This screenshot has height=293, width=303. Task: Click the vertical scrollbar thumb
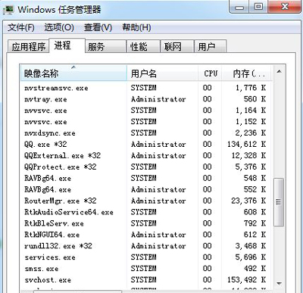[279, 202]
